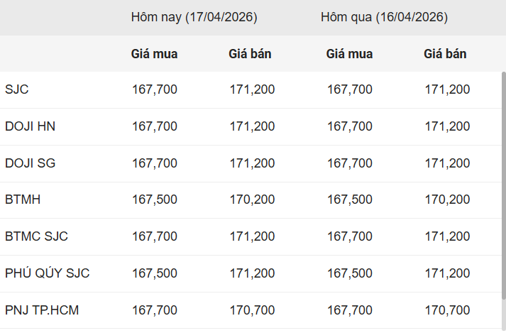Click the BTMC SJC brand name
Screen dimensions: 506x333
36,236
